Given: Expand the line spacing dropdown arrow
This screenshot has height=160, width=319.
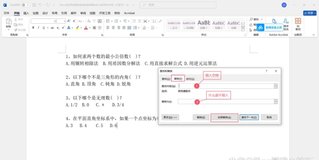Looking at the screenshot, I should 139,28.
